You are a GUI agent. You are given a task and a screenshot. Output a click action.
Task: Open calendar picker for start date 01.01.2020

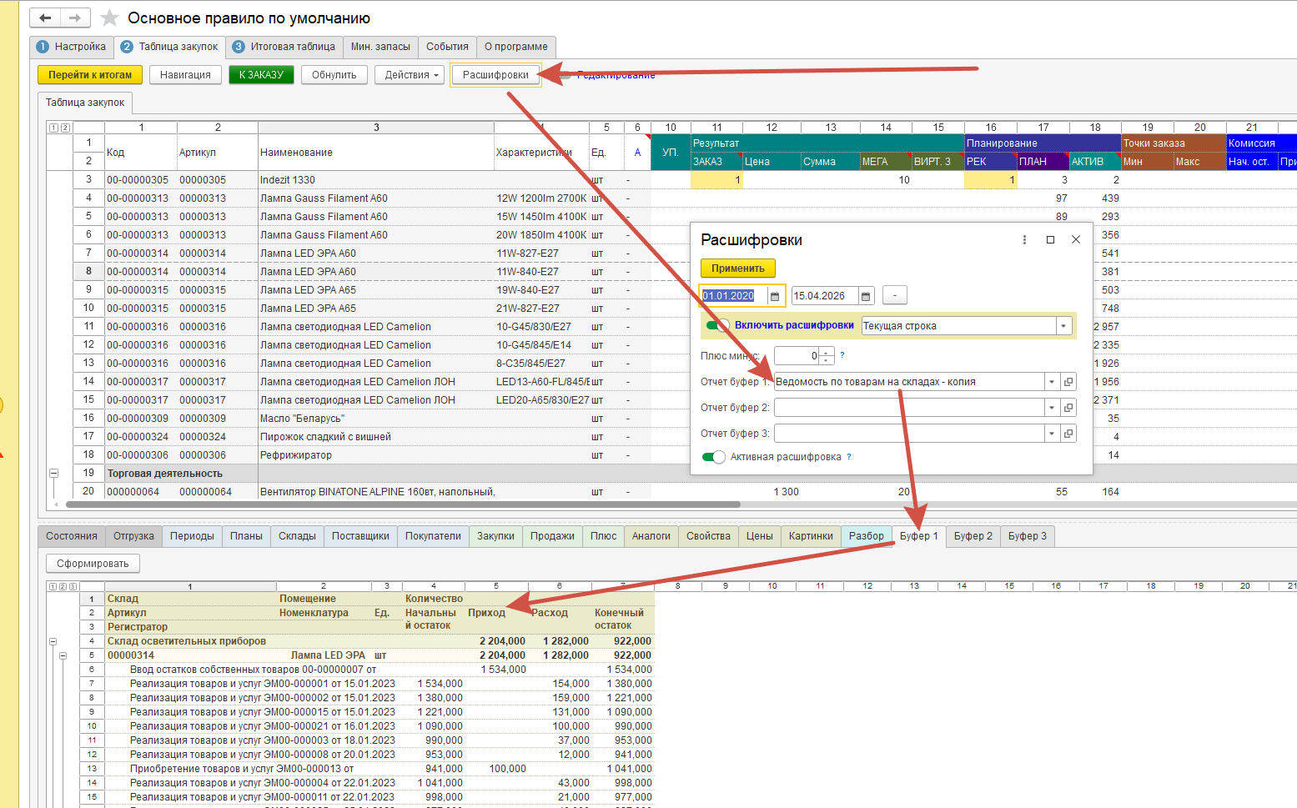[775, 296]
